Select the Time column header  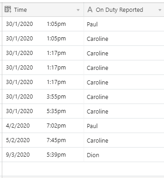pos(43,10)
